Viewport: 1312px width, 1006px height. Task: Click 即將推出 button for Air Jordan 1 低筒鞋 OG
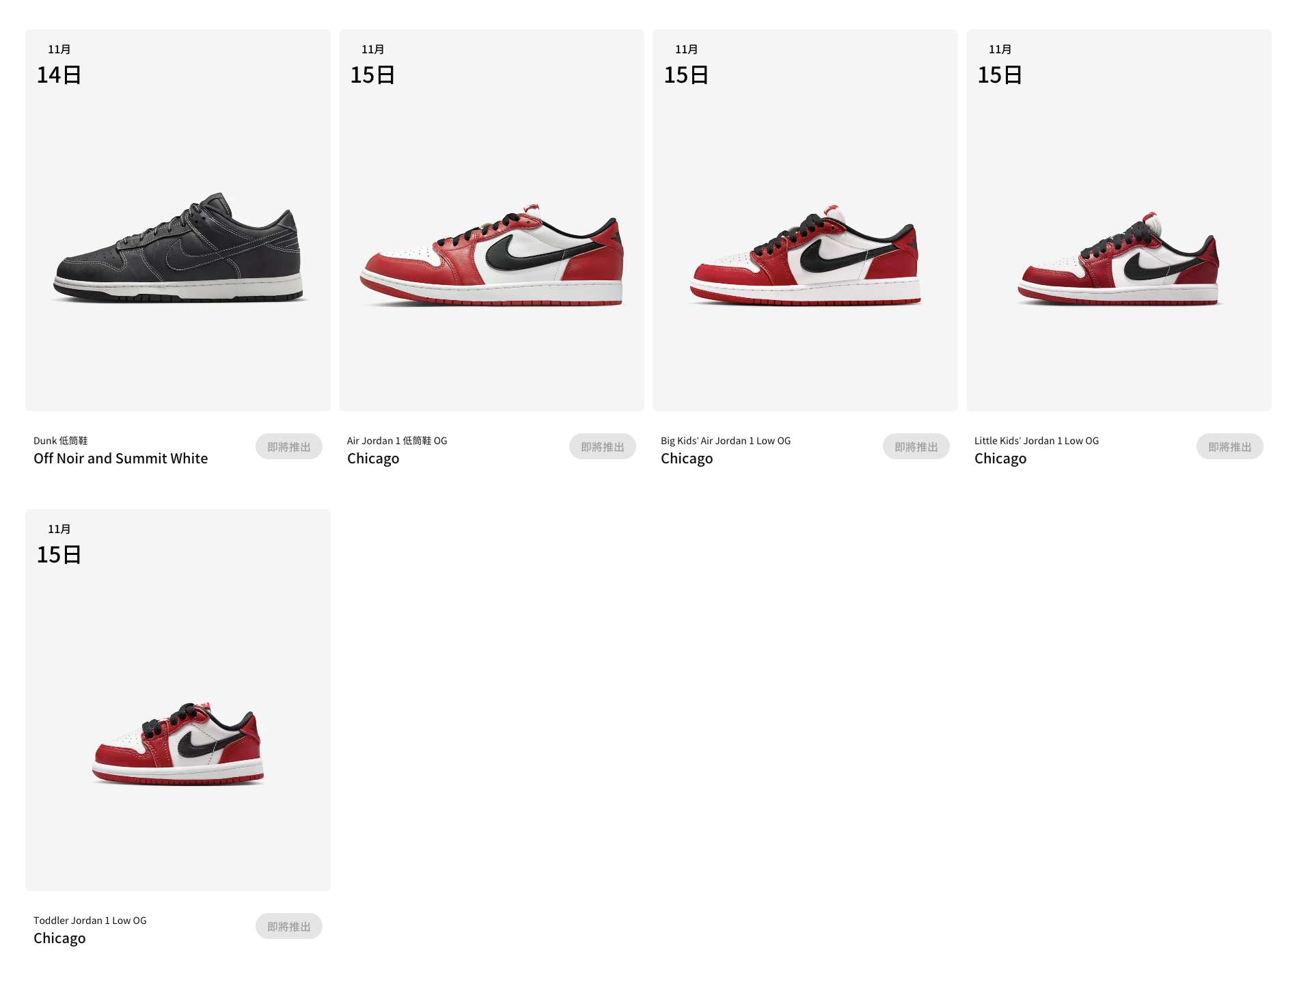(603, 447)
